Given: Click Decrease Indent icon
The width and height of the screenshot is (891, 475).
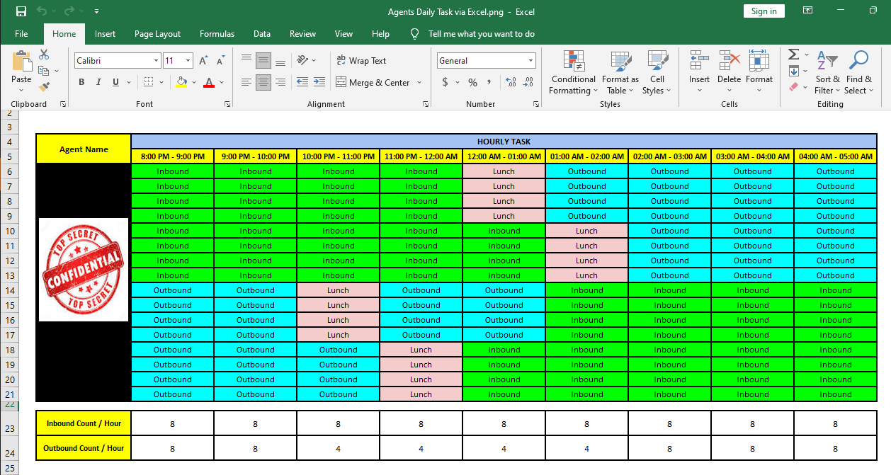Looking at the screenshot, I should point(302,82).
